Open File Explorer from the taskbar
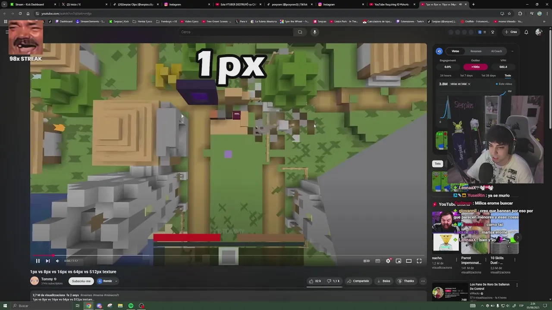 click(120, 306)
